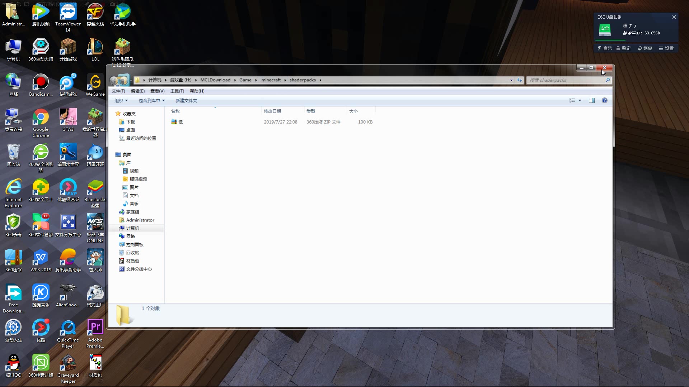Screen dimensions: 689x387
Task: Expand the 组织 dropdown menu
Action: (x=121, y=100)
